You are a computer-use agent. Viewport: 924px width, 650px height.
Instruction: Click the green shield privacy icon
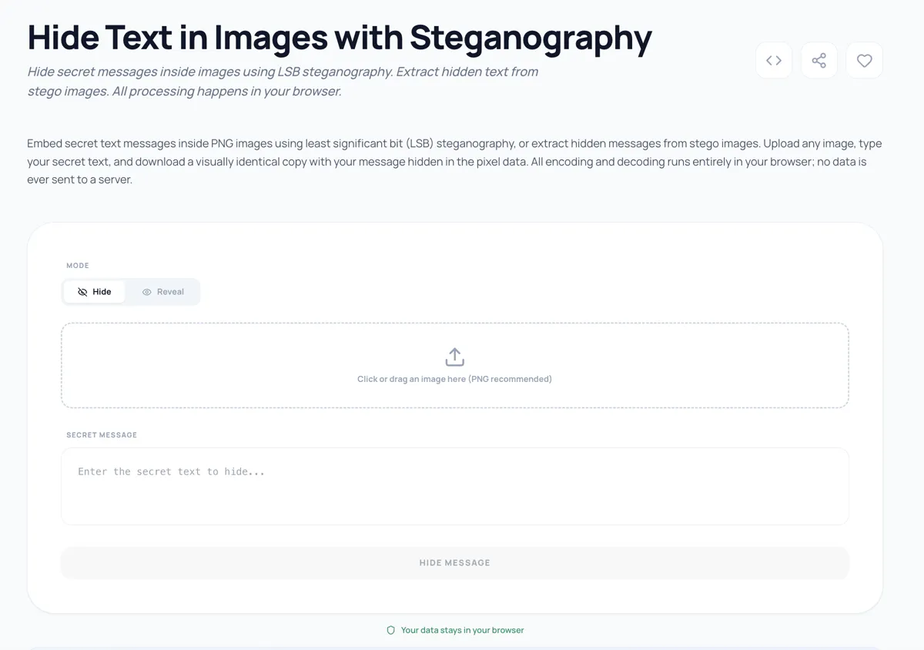[x=390, y=630]
